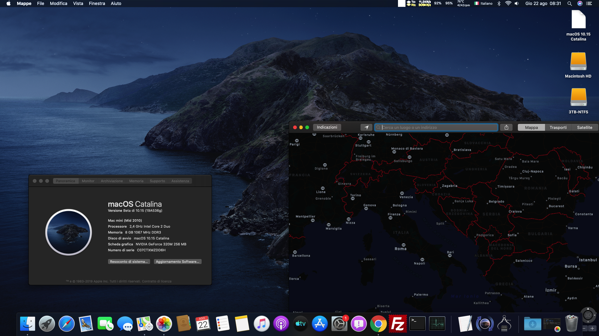Screen dimensions: 599x336
Task: Zoom in with the plus map button
Action: click(592, 328)
